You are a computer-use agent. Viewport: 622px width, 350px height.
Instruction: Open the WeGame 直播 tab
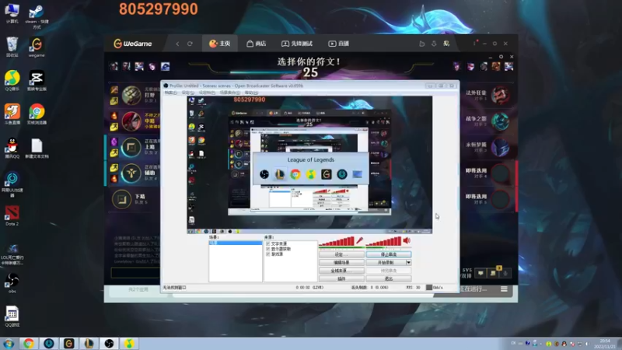click(x=338, y=44)
